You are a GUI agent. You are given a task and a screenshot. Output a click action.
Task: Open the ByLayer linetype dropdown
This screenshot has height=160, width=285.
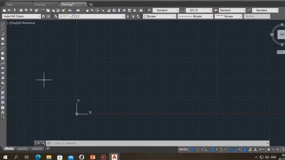pyautogui.click(x=195, y=16)
